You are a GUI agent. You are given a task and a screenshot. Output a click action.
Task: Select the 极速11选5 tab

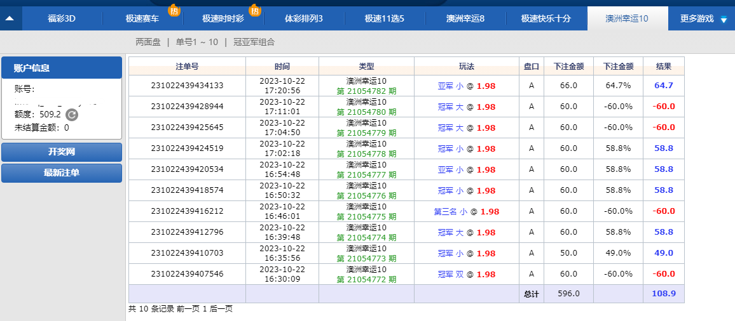[384, 18]
